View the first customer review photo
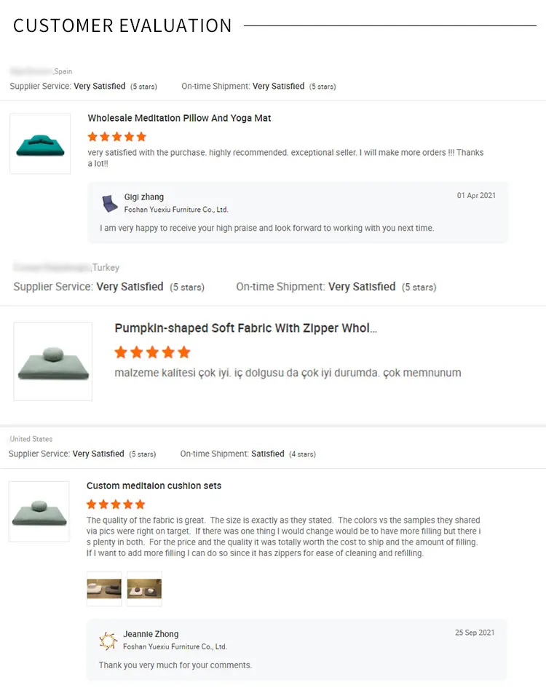This screenshot has height=693, width=546. tap(104, 588)
